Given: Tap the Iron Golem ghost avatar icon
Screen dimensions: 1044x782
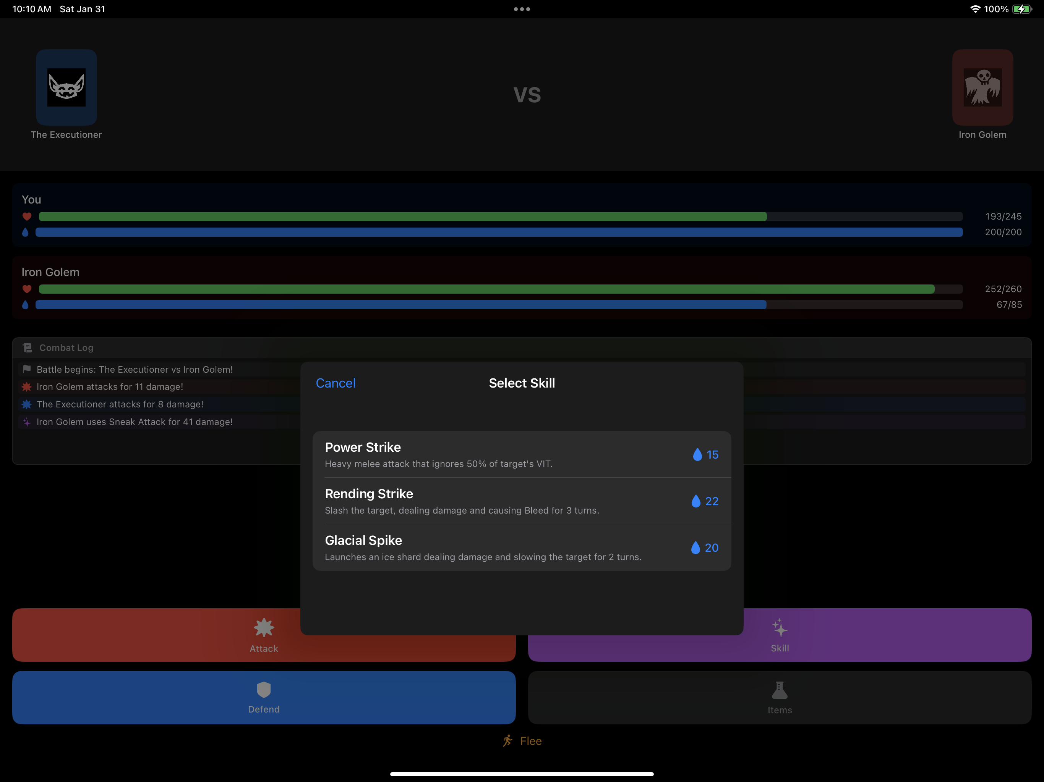Looking at the screenshot, I should click(x=982, y=87).
